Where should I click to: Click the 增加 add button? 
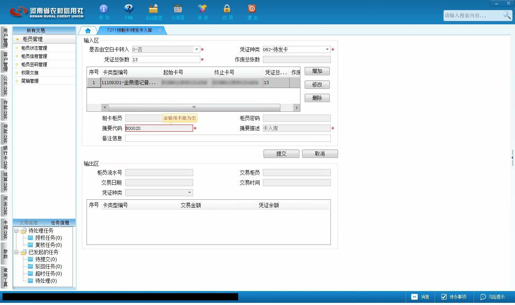[x=317, y=71]
